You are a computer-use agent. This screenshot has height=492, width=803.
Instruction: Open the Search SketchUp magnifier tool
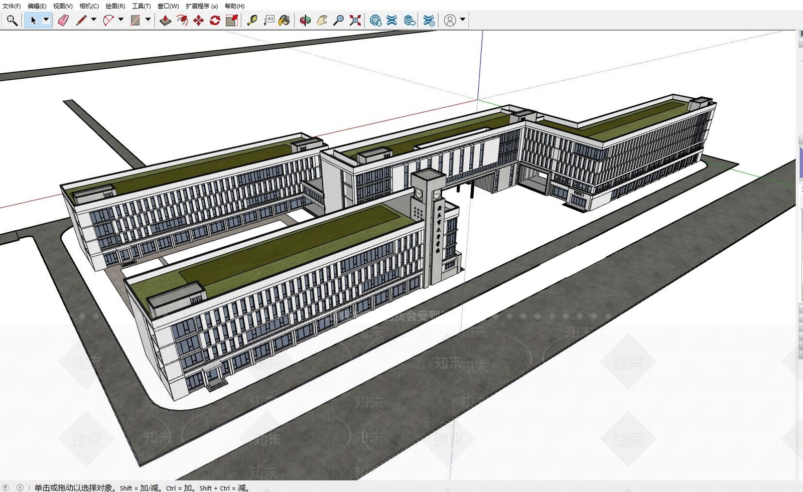12,21
